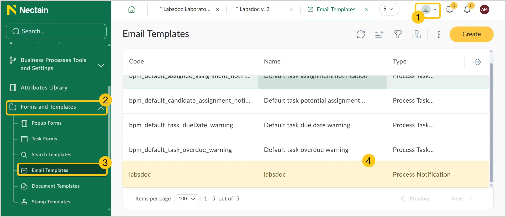Open Email Templates in sidebar
Viewport: 506px width, 217px height.
click(62, 170)
